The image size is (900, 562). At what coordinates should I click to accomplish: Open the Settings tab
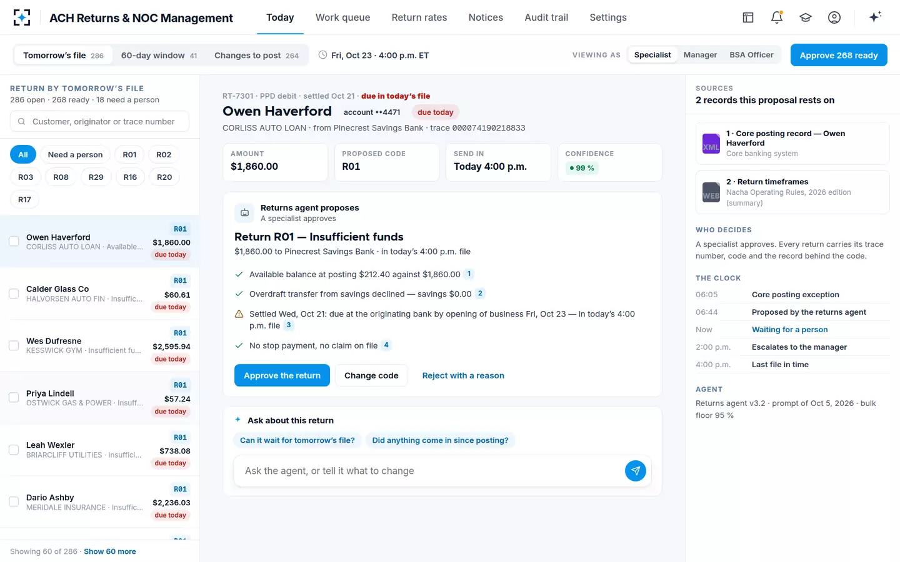[608, 17]
